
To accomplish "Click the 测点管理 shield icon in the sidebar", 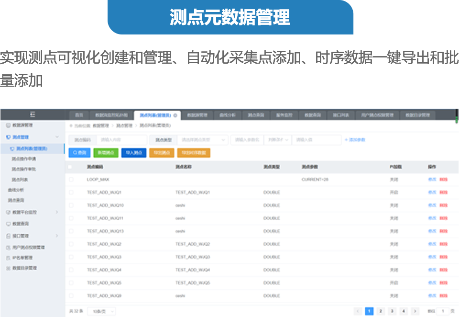I will [x=8, y=137].
